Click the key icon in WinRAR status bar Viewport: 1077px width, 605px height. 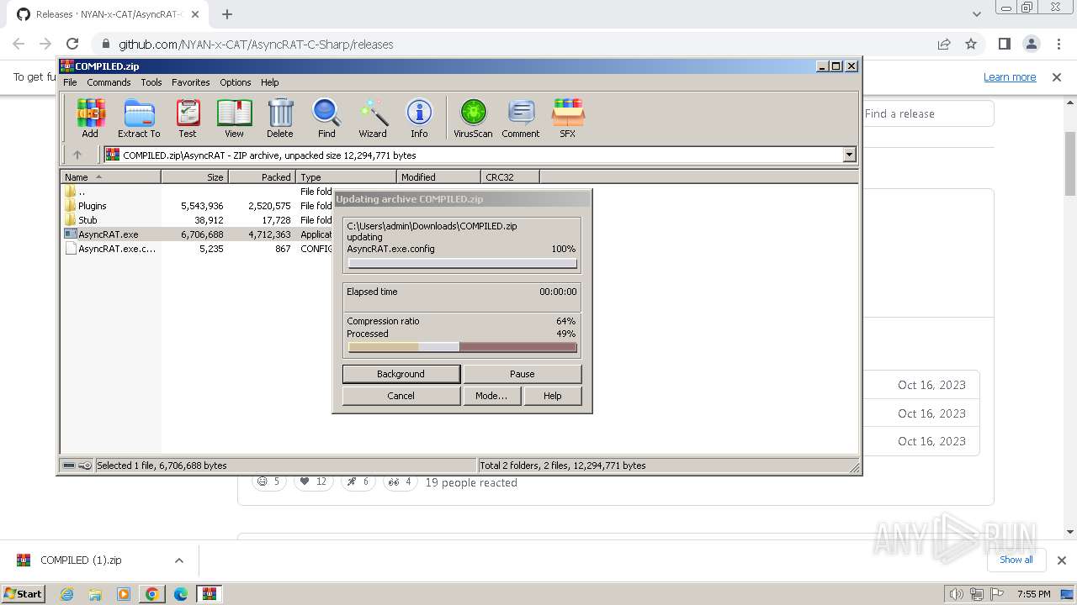pyautogui.click(x=86, y=465)
